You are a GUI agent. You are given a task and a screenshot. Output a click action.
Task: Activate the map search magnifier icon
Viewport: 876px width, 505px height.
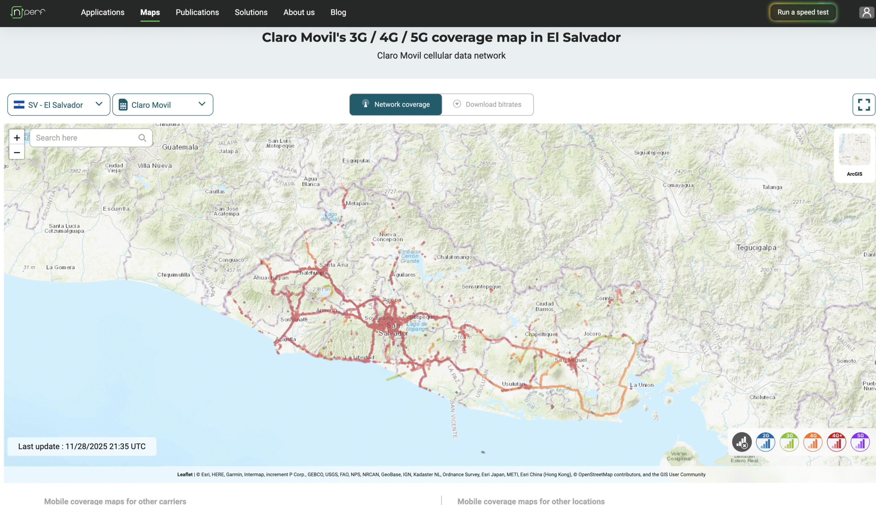coord(142,138)
